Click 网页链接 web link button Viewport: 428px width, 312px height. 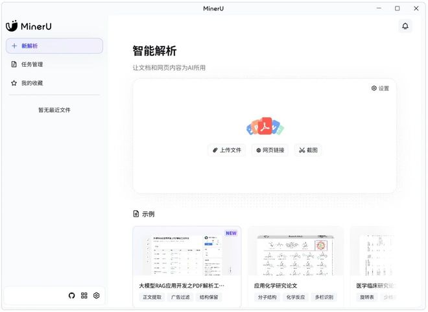tap(270, 150)
